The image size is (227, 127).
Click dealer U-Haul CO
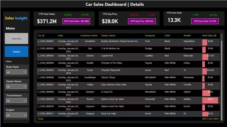pos(107,92)
